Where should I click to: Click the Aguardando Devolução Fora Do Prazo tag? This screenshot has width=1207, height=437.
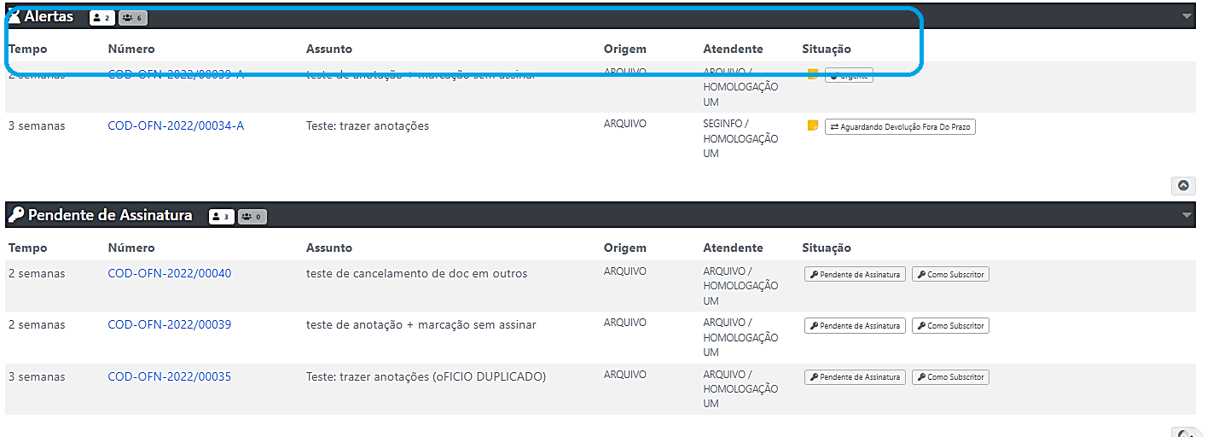pos(900,127)
